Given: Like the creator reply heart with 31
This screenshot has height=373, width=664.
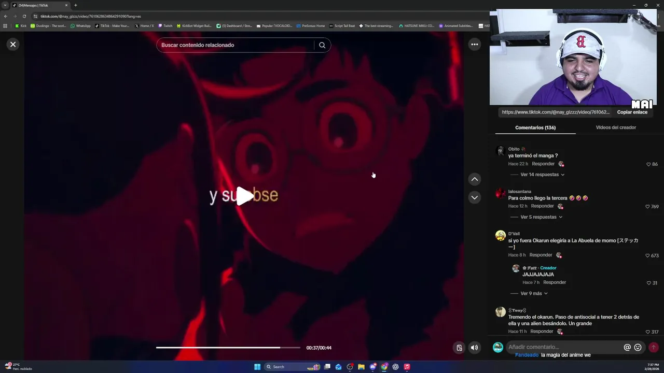Looking at the screenshot, I should 649,283.
